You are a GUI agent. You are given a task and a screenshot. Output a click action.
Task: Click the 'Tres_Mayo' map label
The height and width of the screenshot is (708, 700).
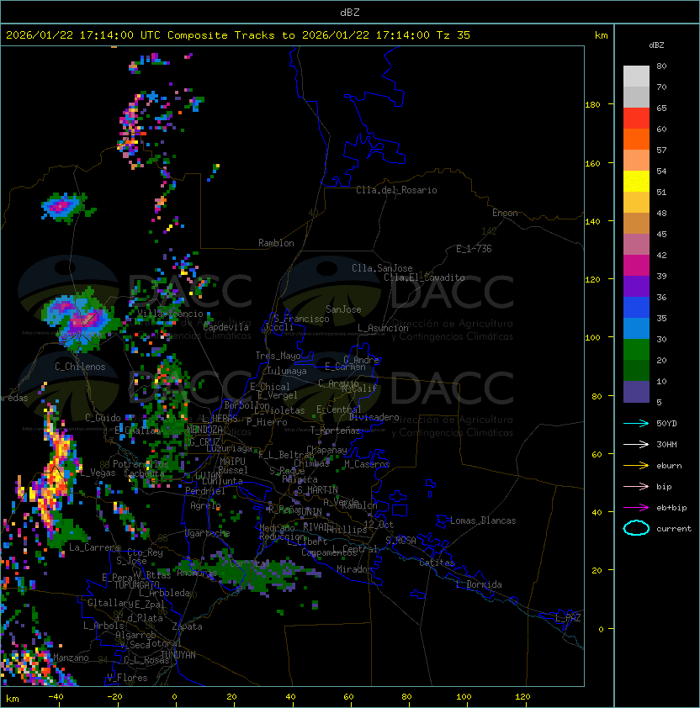tap(278, 356)
